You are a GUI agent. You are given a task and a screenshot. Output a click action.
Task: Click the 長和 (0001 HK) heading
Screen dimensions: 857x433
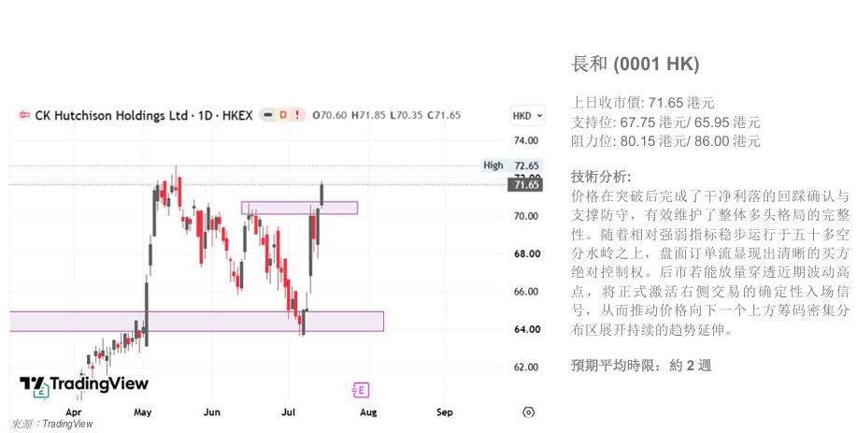[636, 64]
